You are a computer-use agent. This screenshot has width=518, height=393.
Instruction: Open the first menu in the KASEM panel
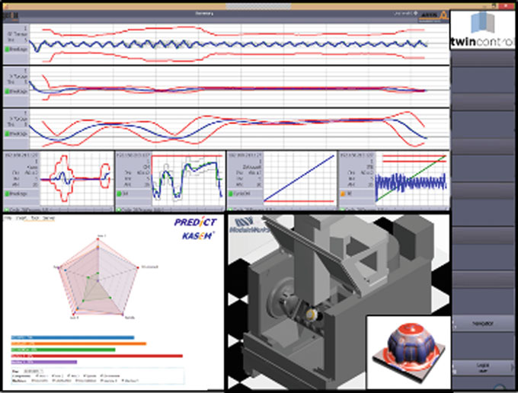pyautogui.click(x=7, y=217)
